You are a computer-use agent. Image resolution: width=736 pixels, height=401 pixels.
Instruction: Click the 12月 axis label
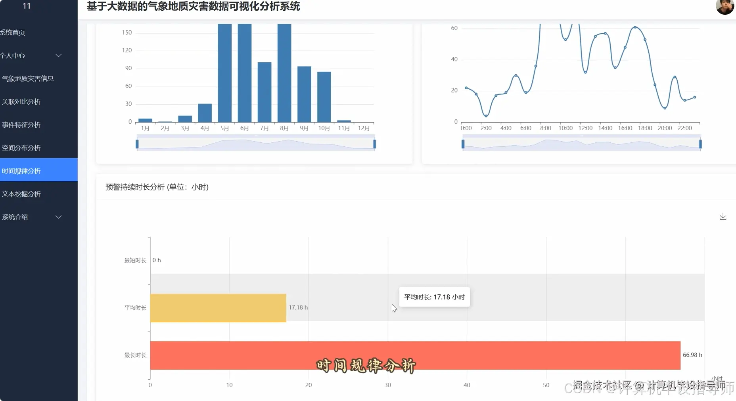[364, 128]
